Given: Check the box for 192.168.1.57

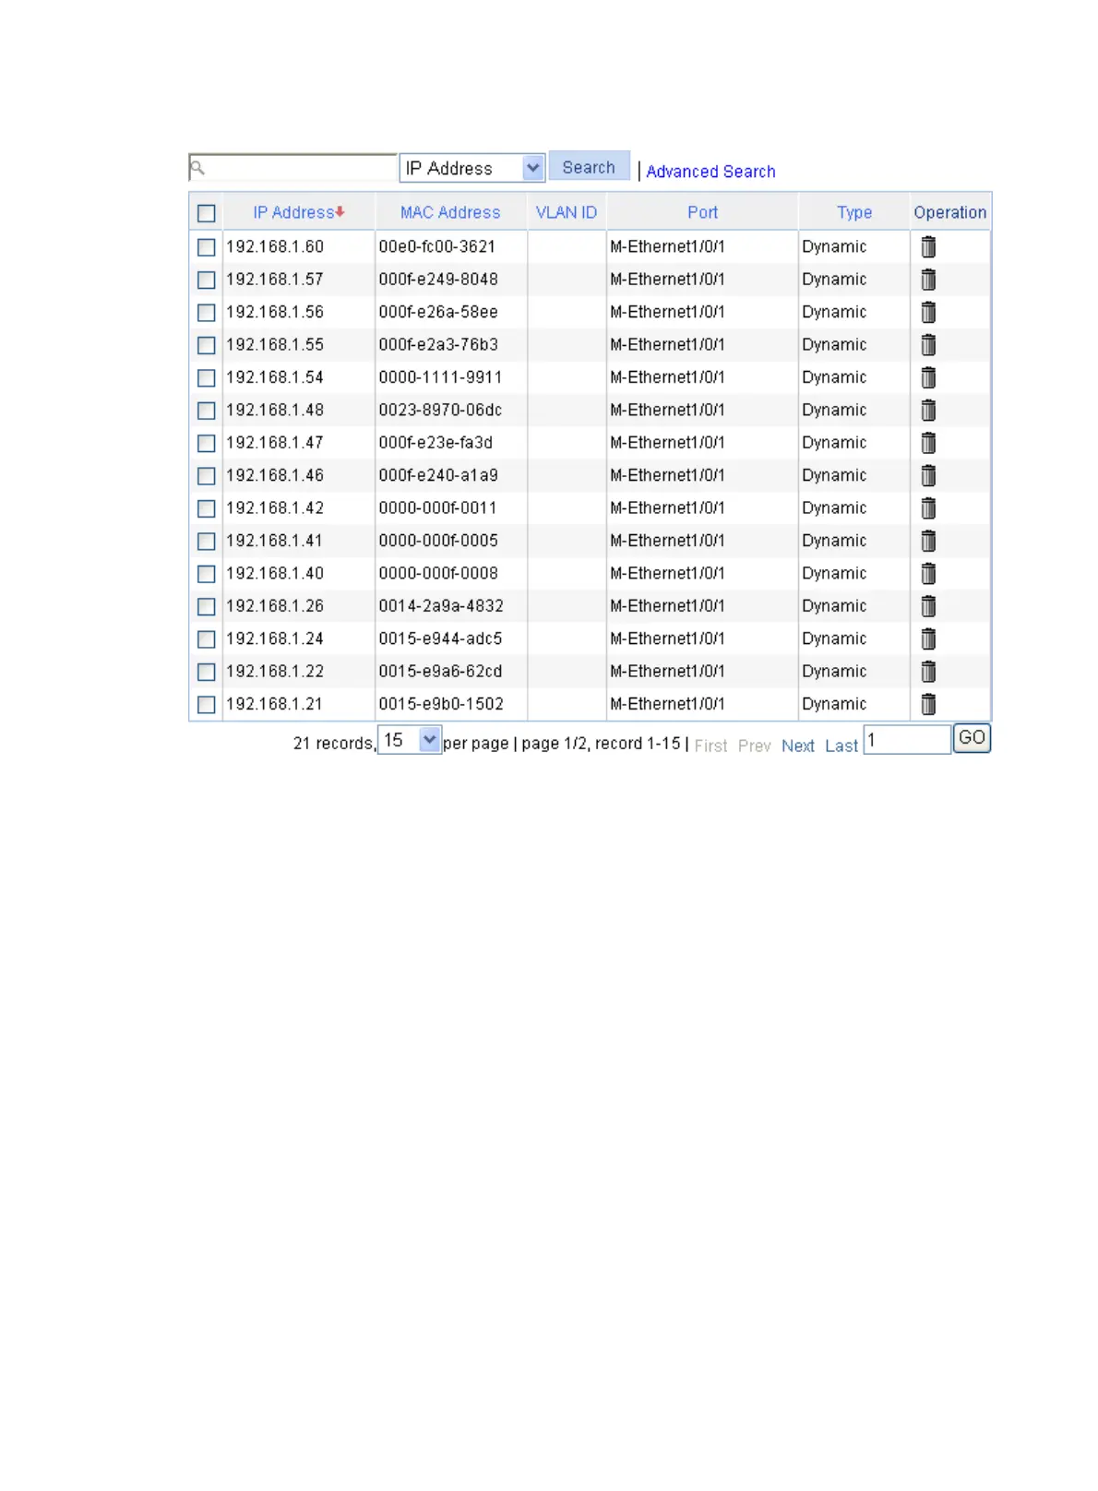Looking at the screenshot, I should tap(207, 280).
